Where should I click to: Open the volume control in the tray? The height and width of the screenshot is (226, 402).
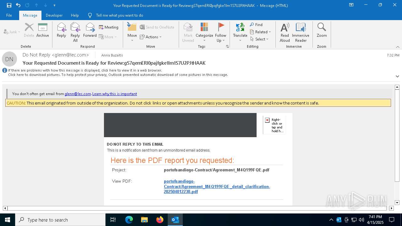pyautogui.click(x=361, y=220)
